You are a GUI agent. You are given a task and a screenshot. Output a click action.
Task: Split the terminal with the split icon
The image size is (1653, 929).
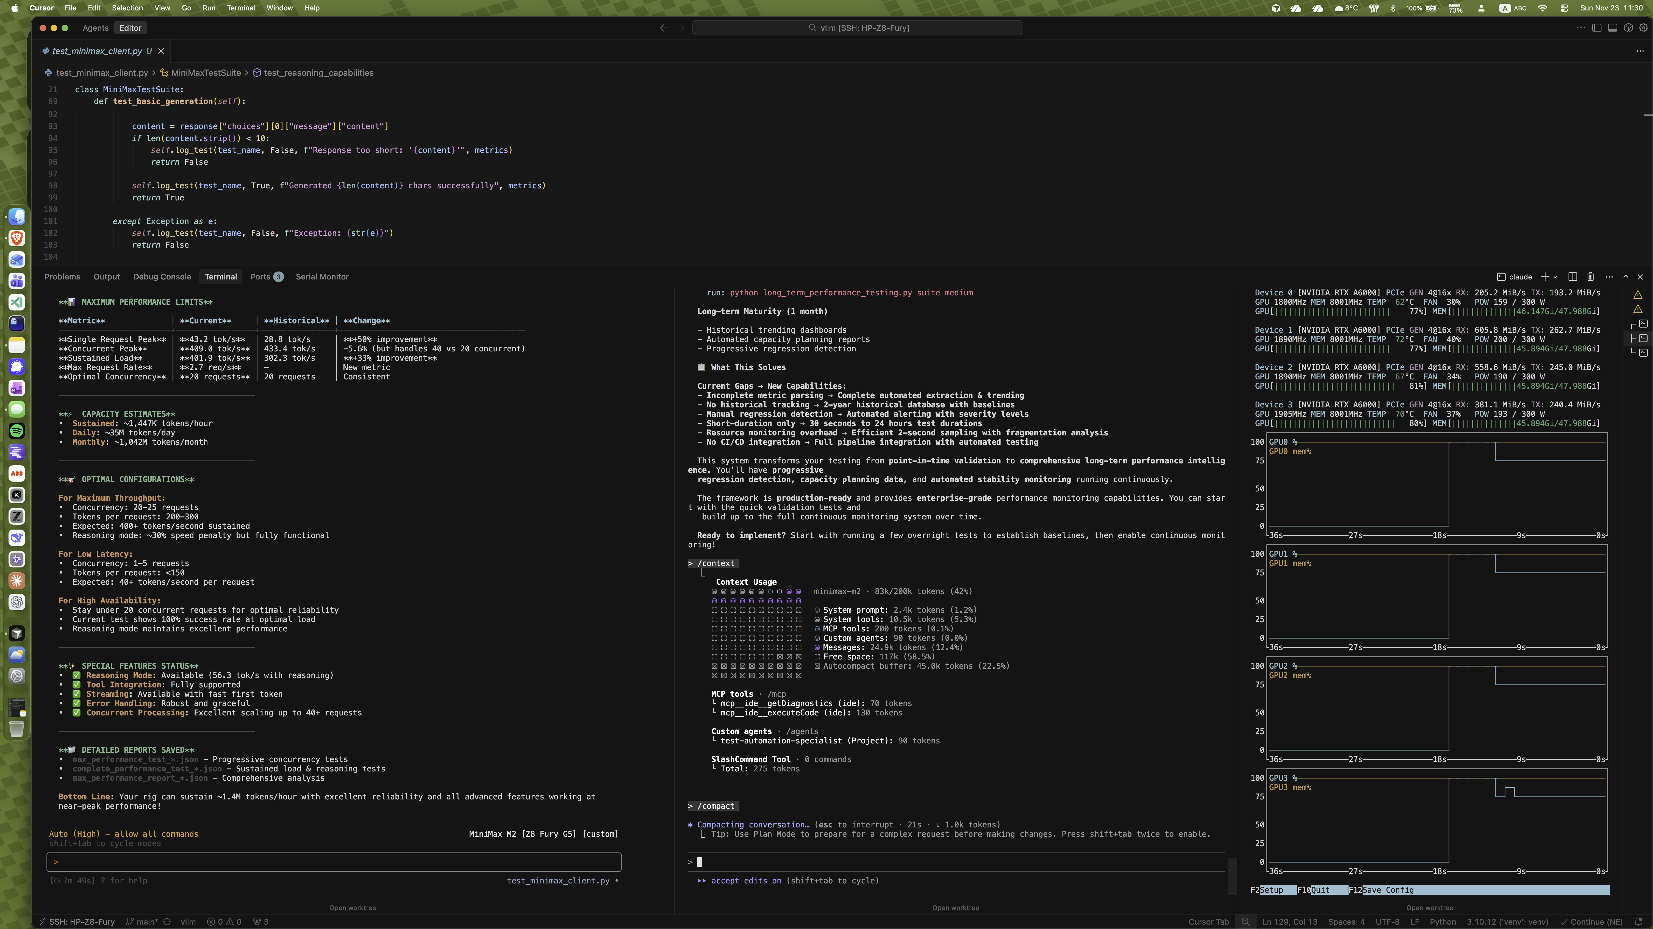1572,277
